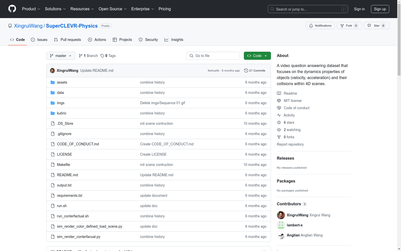Click the GitHub logo icon
The width and height of the screenshot is (401, 251).
(x=12, y=9)
